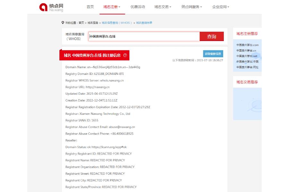Click the Abuse Contact Phone line

tap(100, 133)
